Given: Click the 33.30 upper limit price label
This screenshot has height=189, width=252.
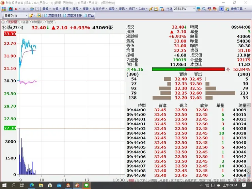Looking at the screenshot, I should (x=10, y=34).
